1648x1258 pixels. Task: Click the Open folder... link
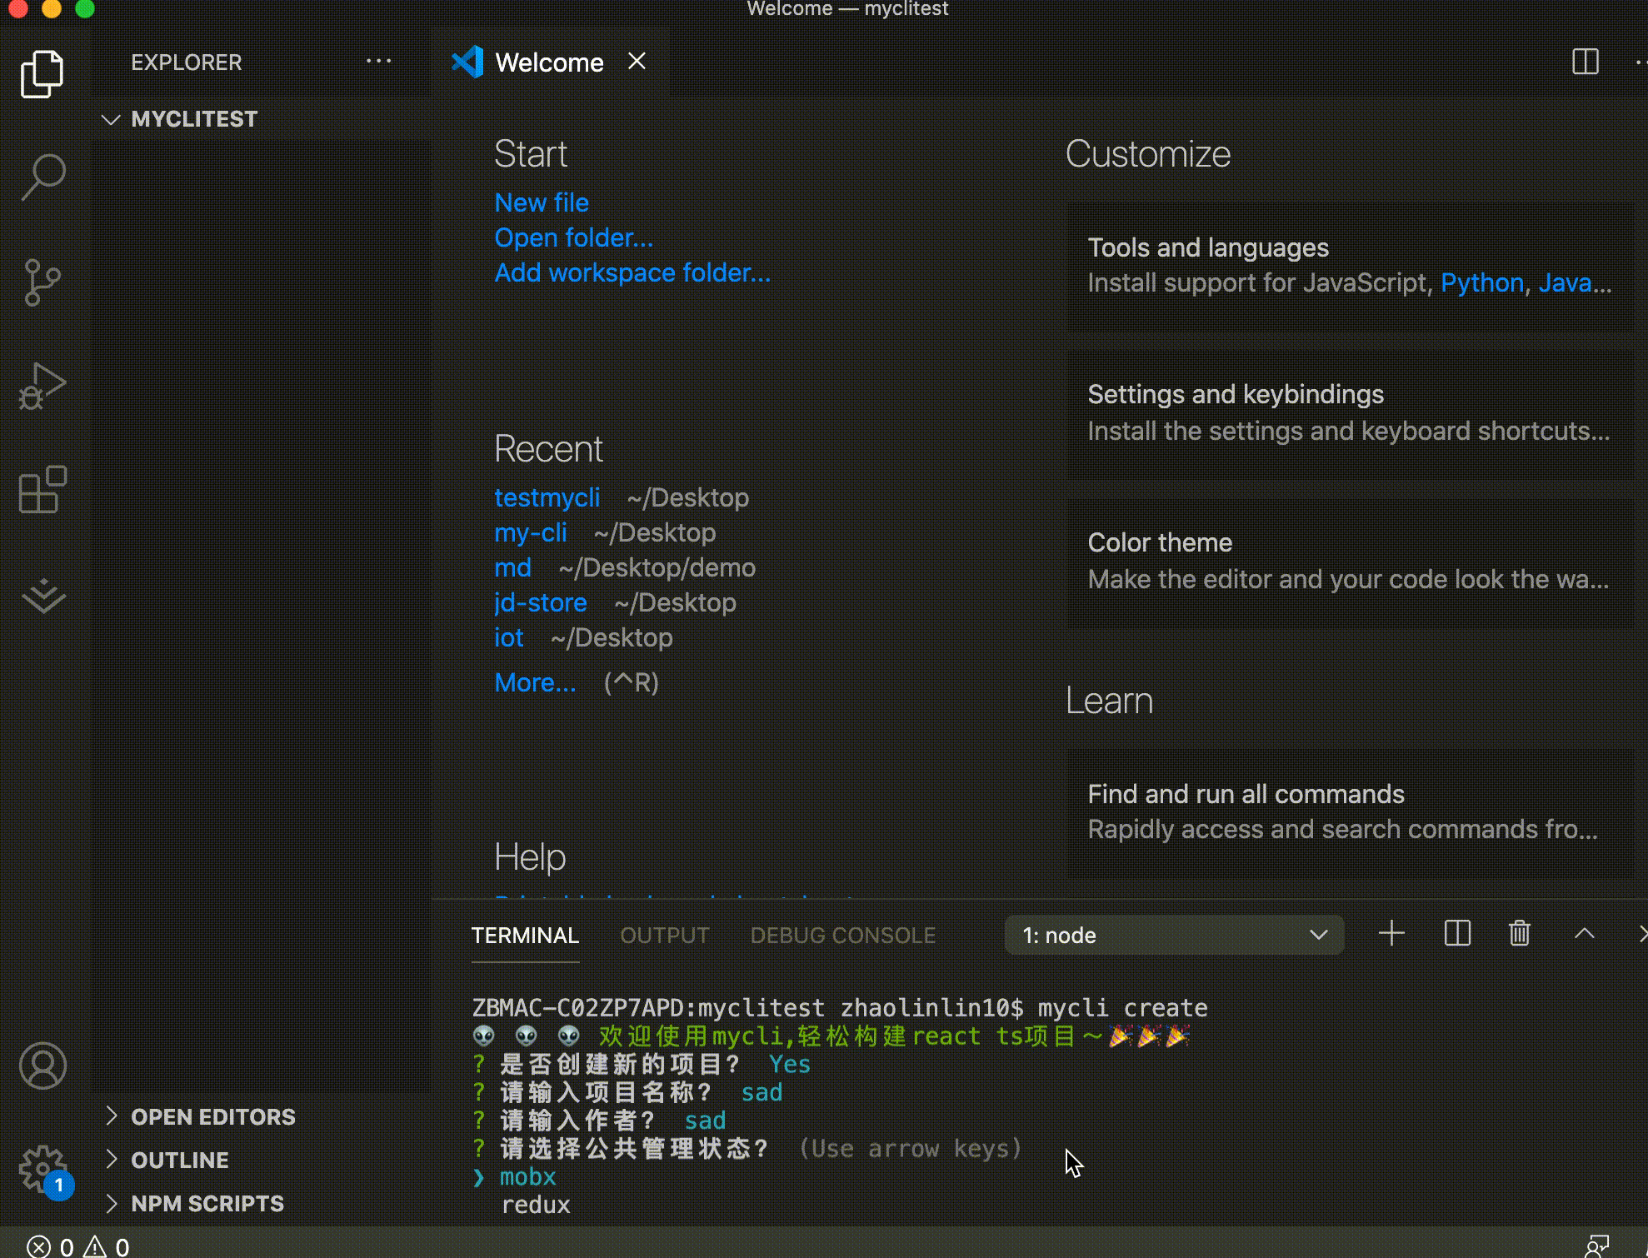pos(574,237)
